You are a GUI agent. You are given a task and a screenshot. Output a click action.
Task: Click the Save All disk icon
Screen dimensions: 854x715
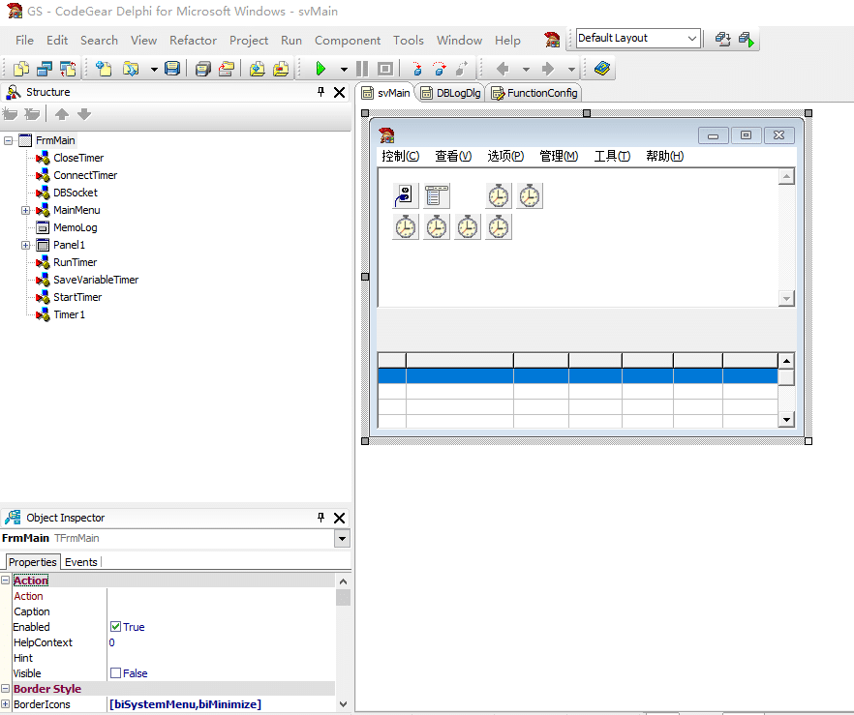click(172, 69)
